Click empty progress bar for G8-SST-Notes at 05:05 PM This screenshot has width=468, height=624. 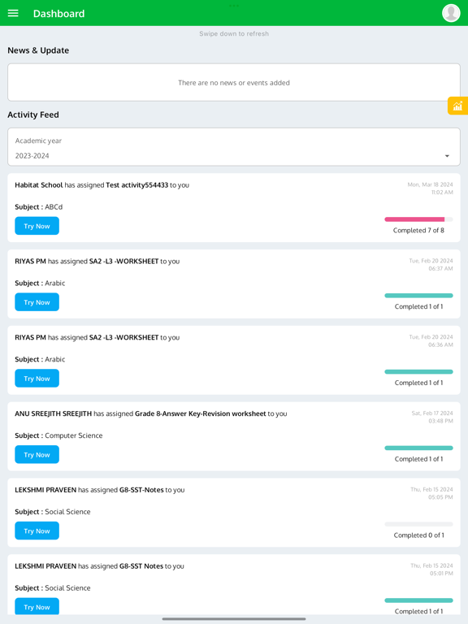[x=418, y=524]
